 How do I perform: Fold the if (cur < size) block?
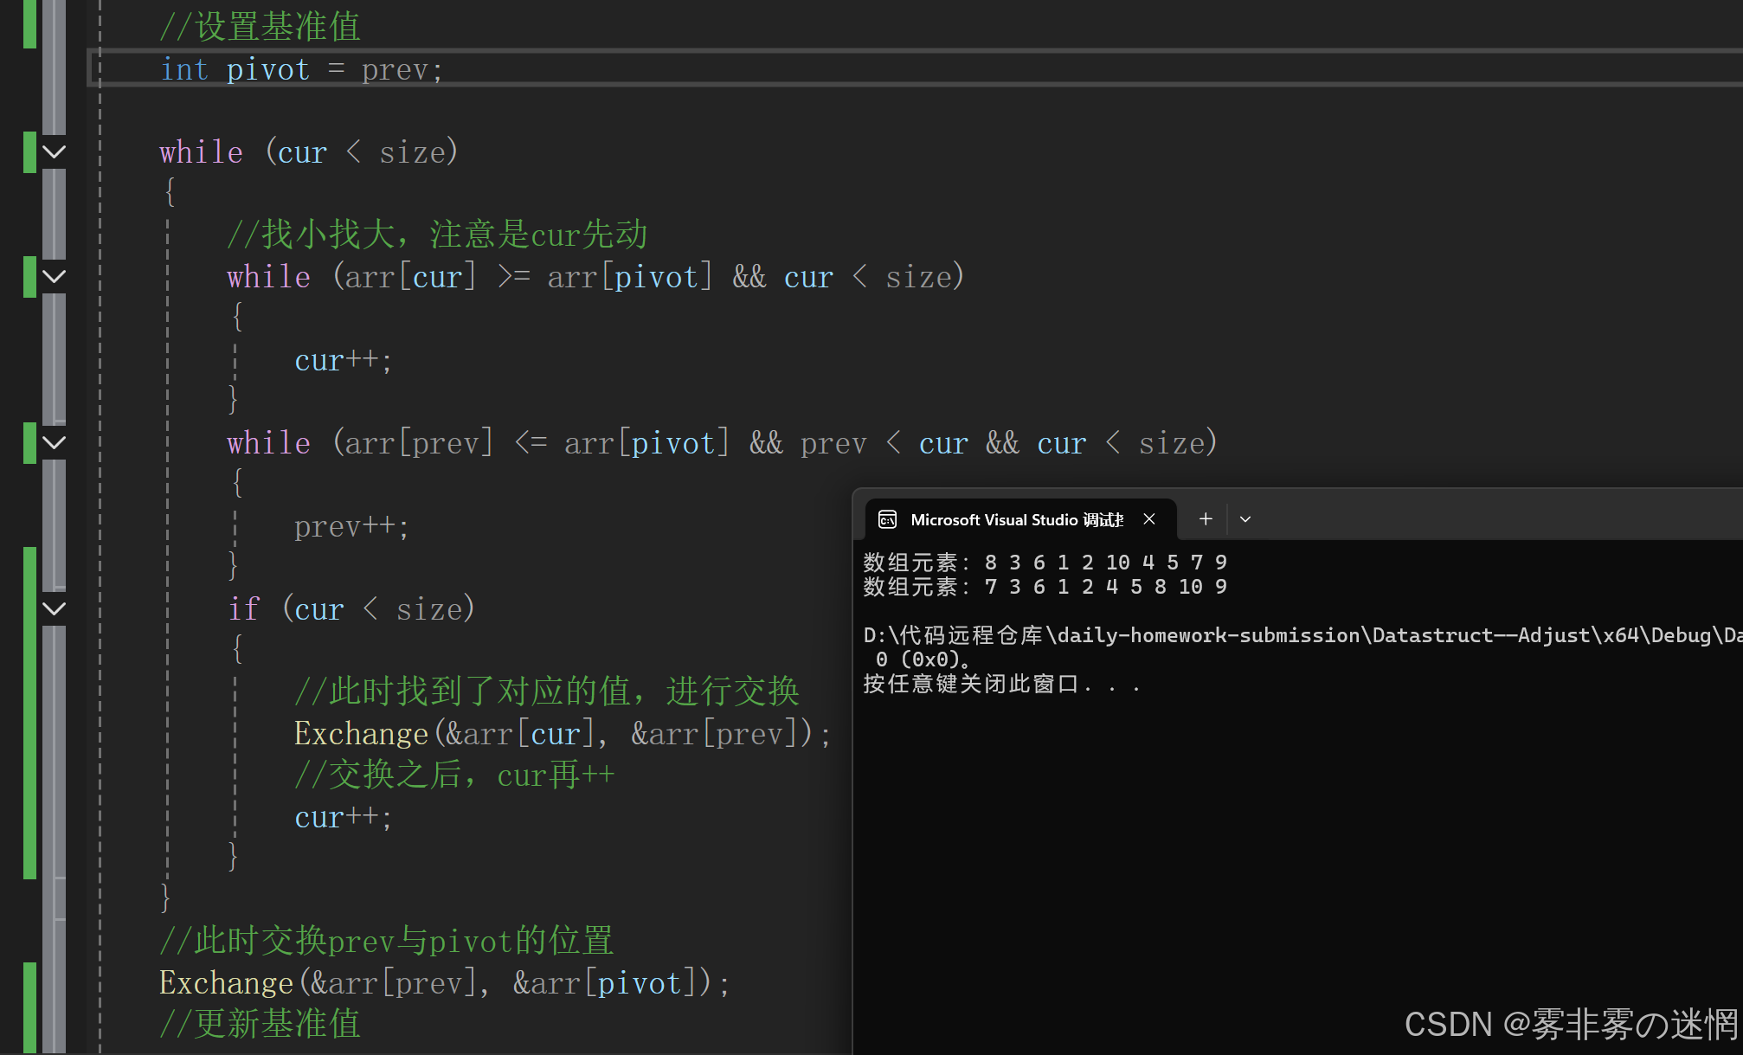pyautogui.click(x=54, y=608)
